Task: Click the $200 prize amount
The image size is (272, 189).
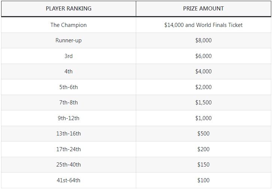Action: [203, 149]
